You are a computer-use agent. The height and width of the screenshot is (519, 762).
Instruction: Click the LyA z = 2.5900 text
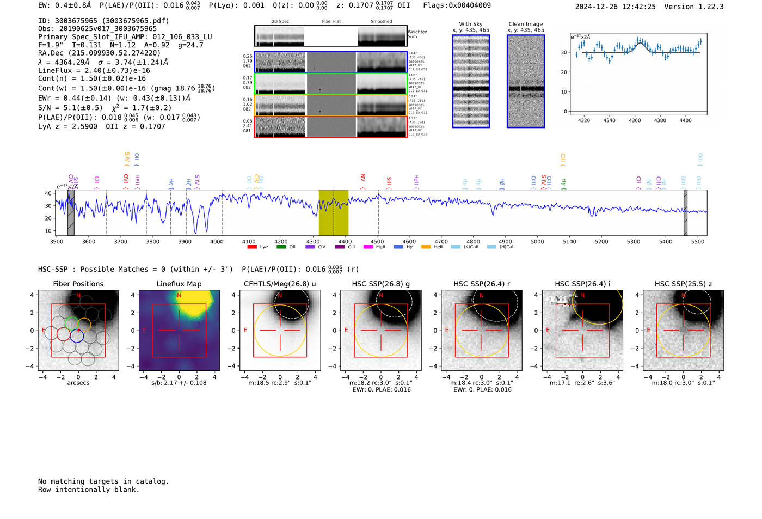68,126
